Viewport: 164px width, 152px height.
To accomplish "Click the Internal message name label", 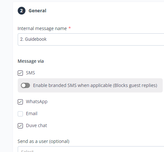I will [42, 28].
